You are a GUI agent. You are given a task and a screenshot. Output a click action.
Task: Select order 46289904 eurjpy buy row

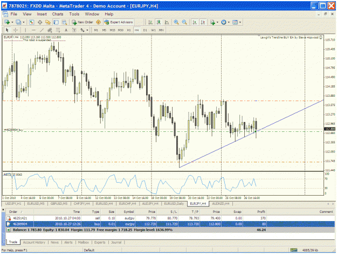pyautogui.click(x=170, y=224)
